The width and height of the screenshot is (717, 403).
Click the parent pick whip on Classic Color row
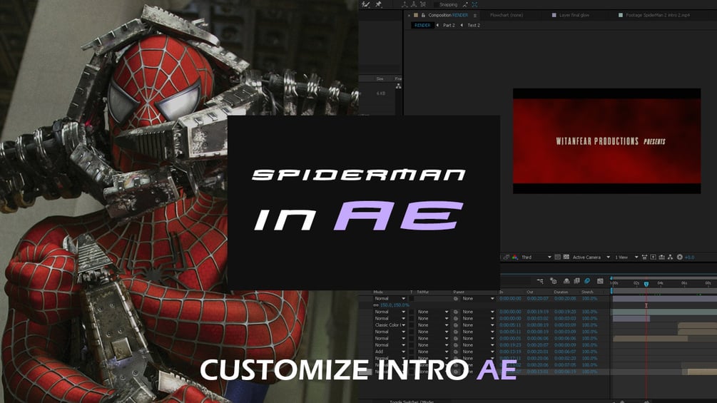[x=456, y=325]
